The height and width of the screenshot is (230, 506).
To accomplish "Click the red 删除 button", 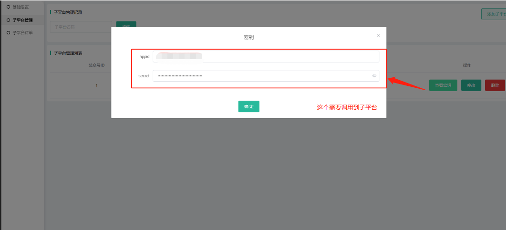I will click(x=495, y=85).
